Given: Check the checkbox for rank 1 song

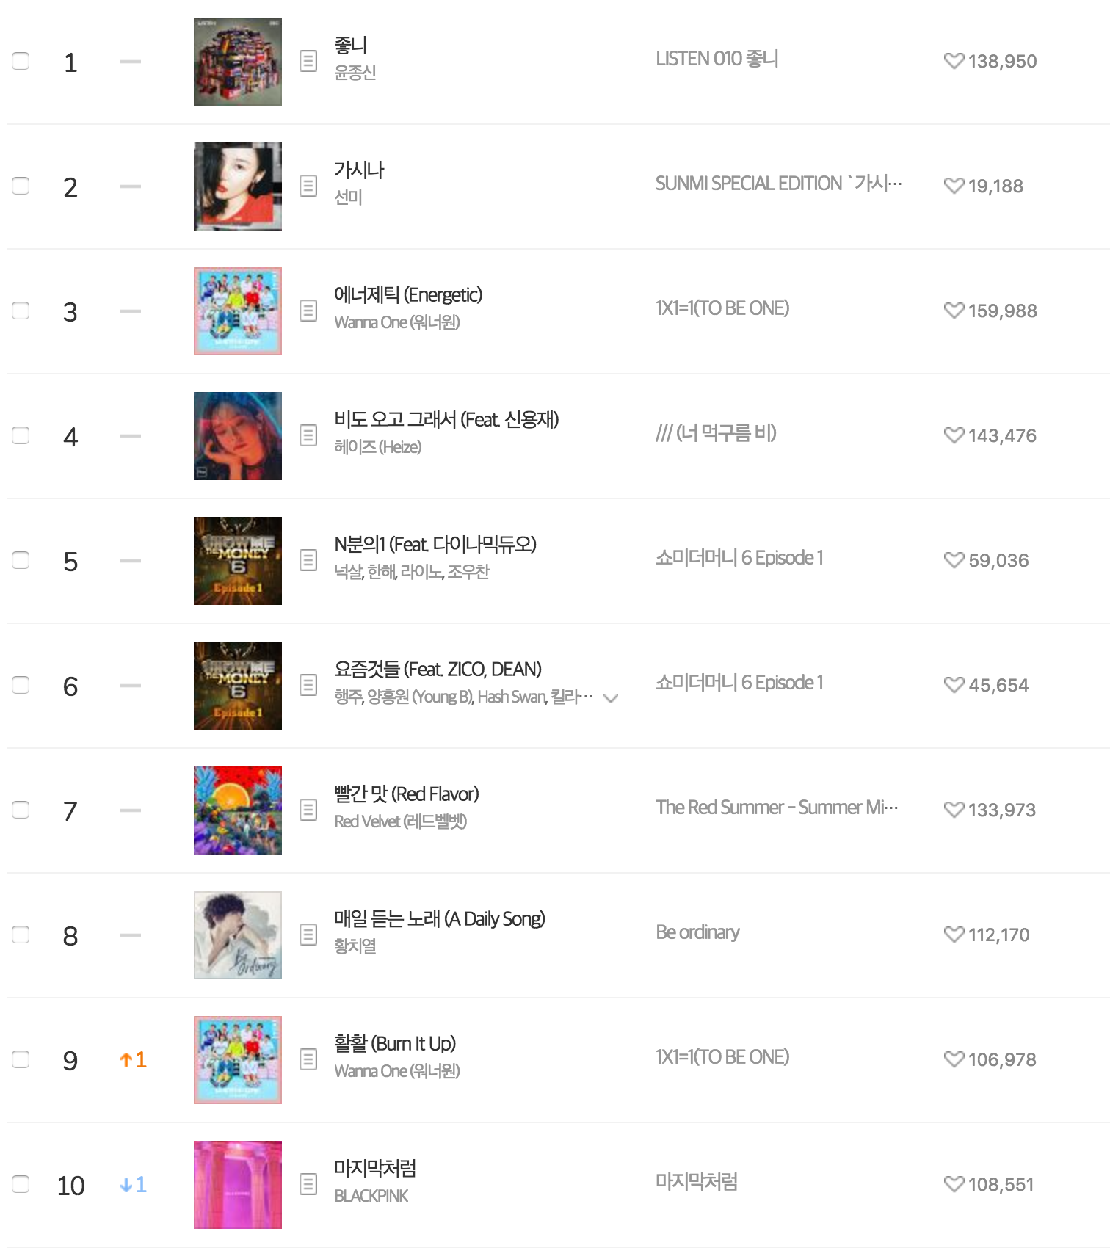Looking at the screenshot, I should 21,61.
